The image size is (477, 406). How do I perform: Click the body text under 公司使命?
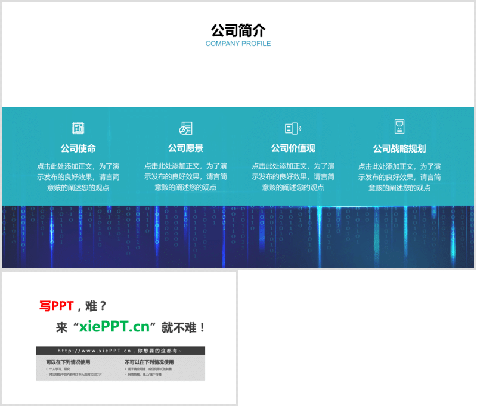coord(78,176)
